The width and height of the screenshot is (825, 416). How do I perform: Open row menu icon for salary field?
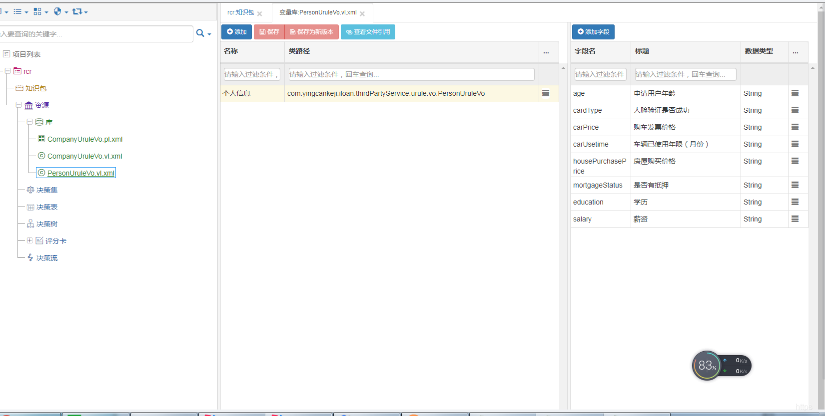click(795, 219)
